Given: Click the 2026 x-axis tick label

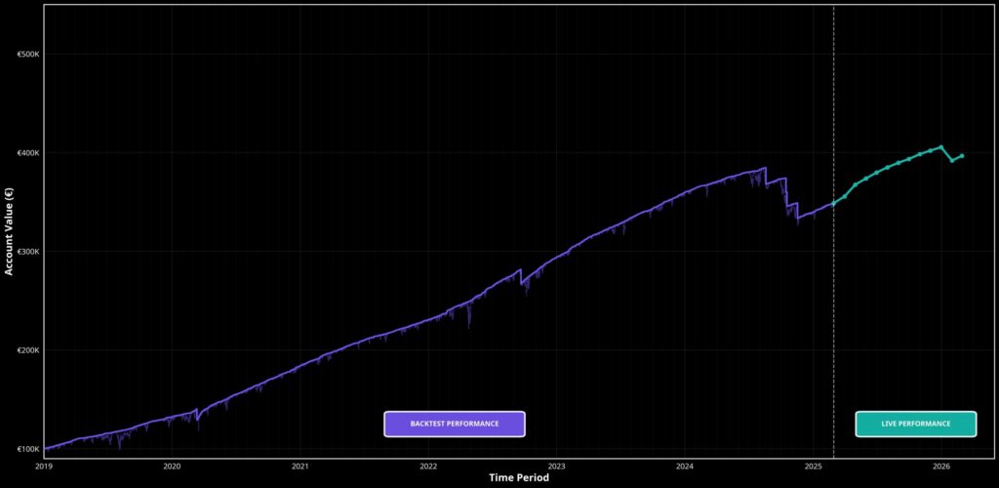Looking at the screenshot, I should pyautogui.click(x=941, y=467).
